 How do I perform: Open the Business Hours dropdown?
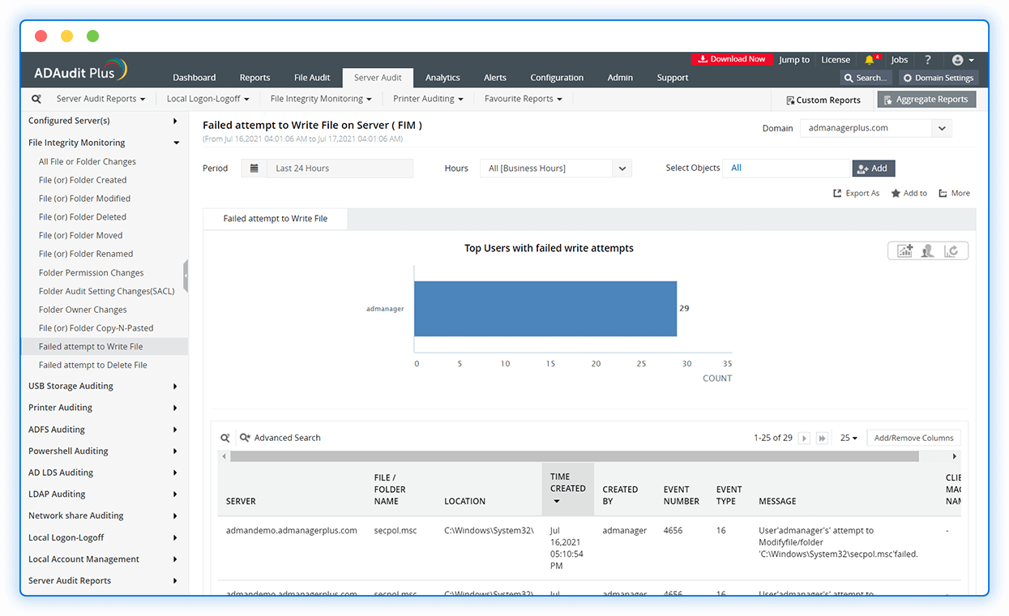point(622,169)
